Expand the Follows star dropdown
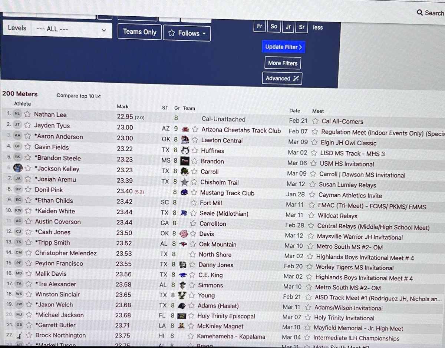This screenshot has height=348, width=445. click(187, 33)
